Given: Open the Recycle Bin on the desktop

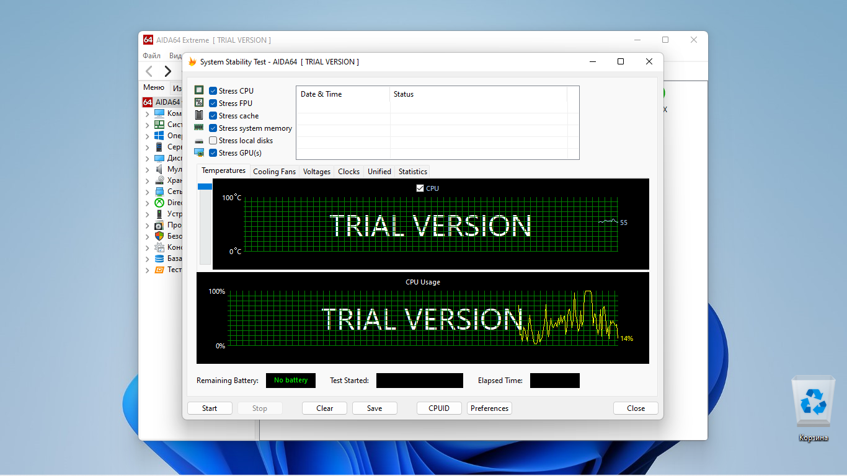Looking at the screenshot, I should pyautogui.click(x=813, y=409).
